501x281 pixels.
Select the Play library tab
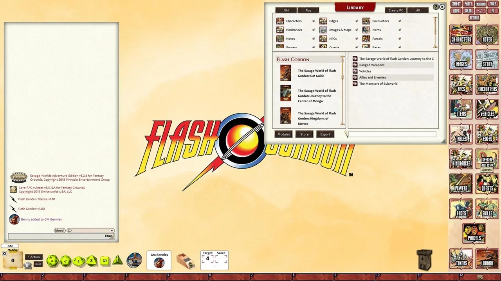point(308,10)
